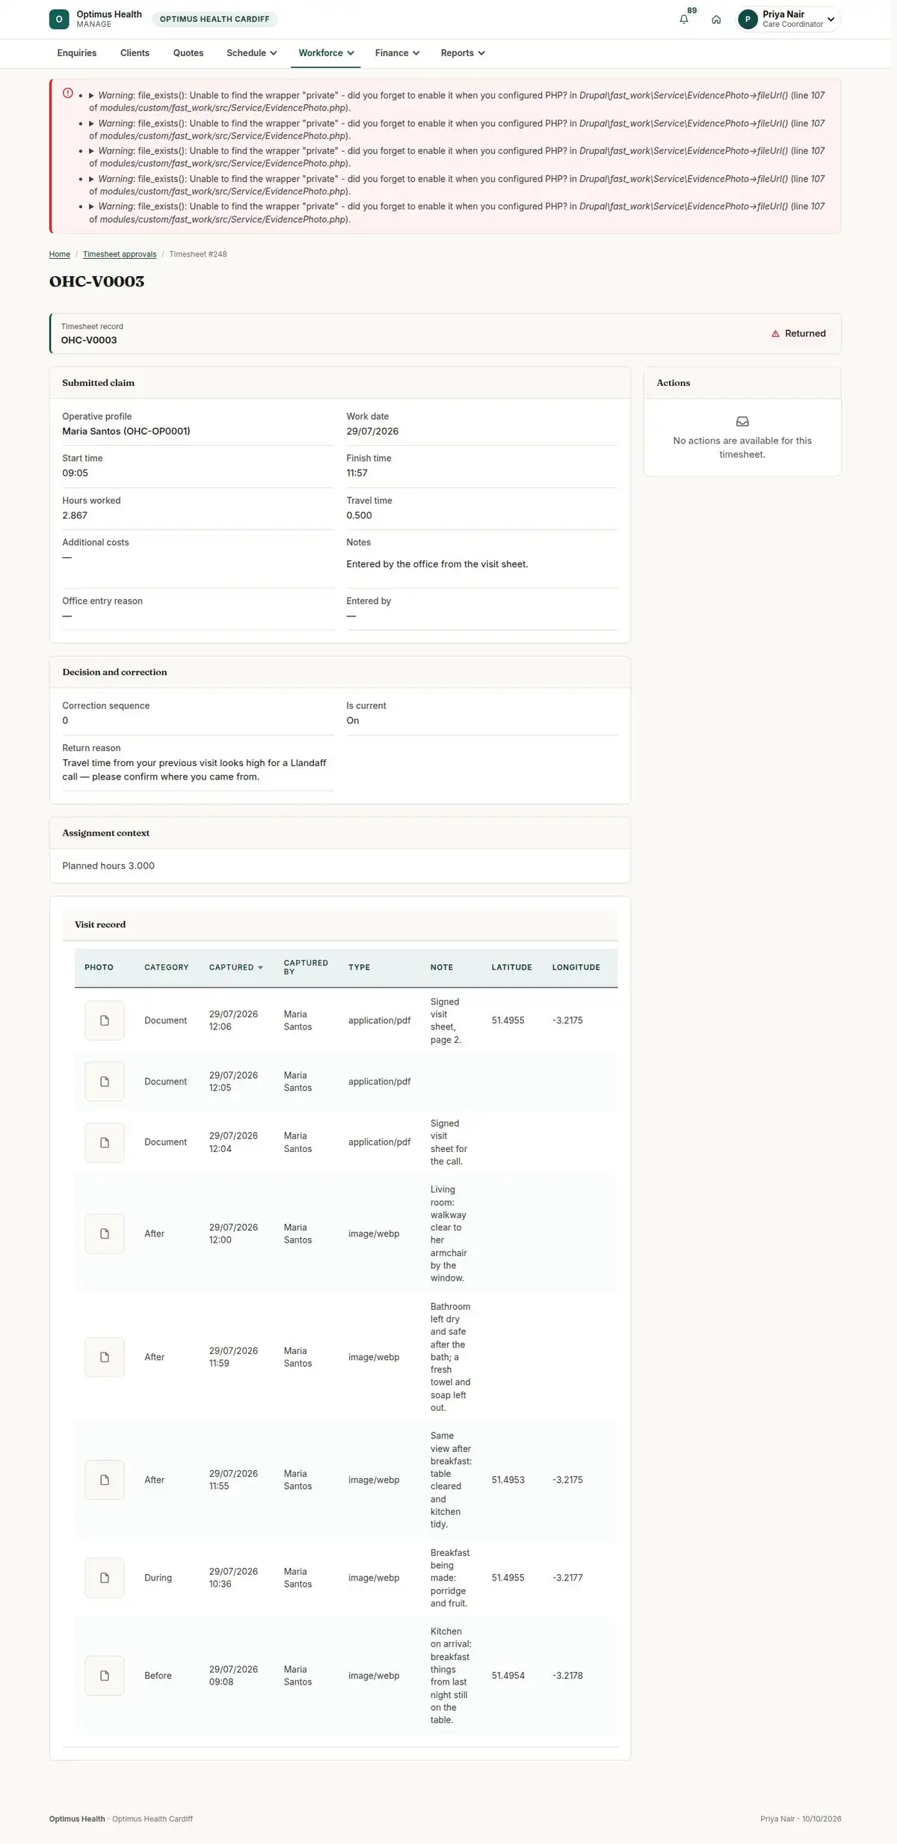Click the Planned hours 3.000 text
The width and height of the screenshot is (897, 1844).
point(108,866)
